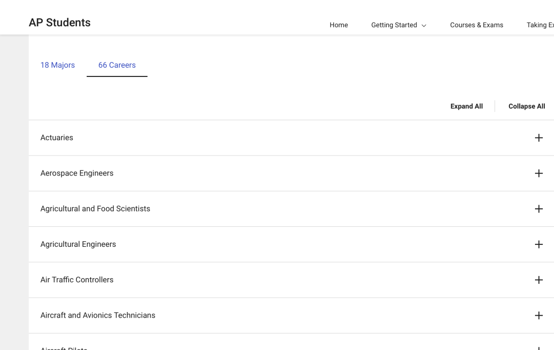Go to Home in navigation

click(x=339, y=25)
